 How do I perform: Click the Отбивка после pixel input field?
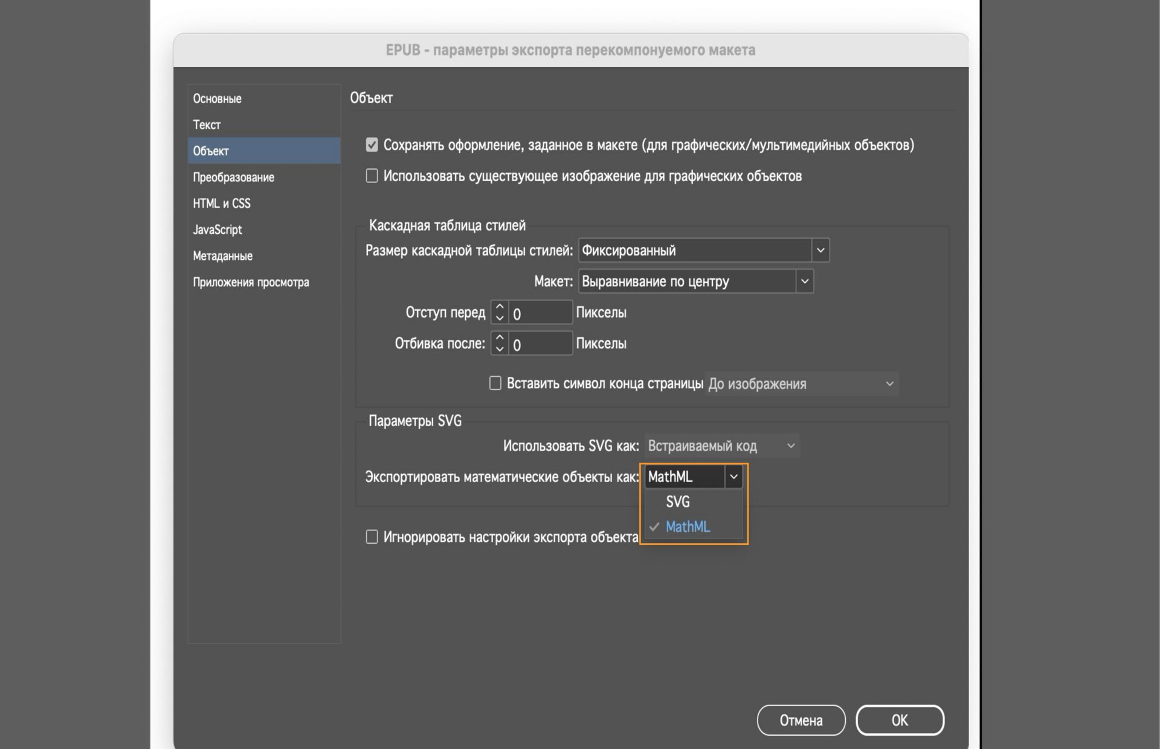(x=540, y=344)
